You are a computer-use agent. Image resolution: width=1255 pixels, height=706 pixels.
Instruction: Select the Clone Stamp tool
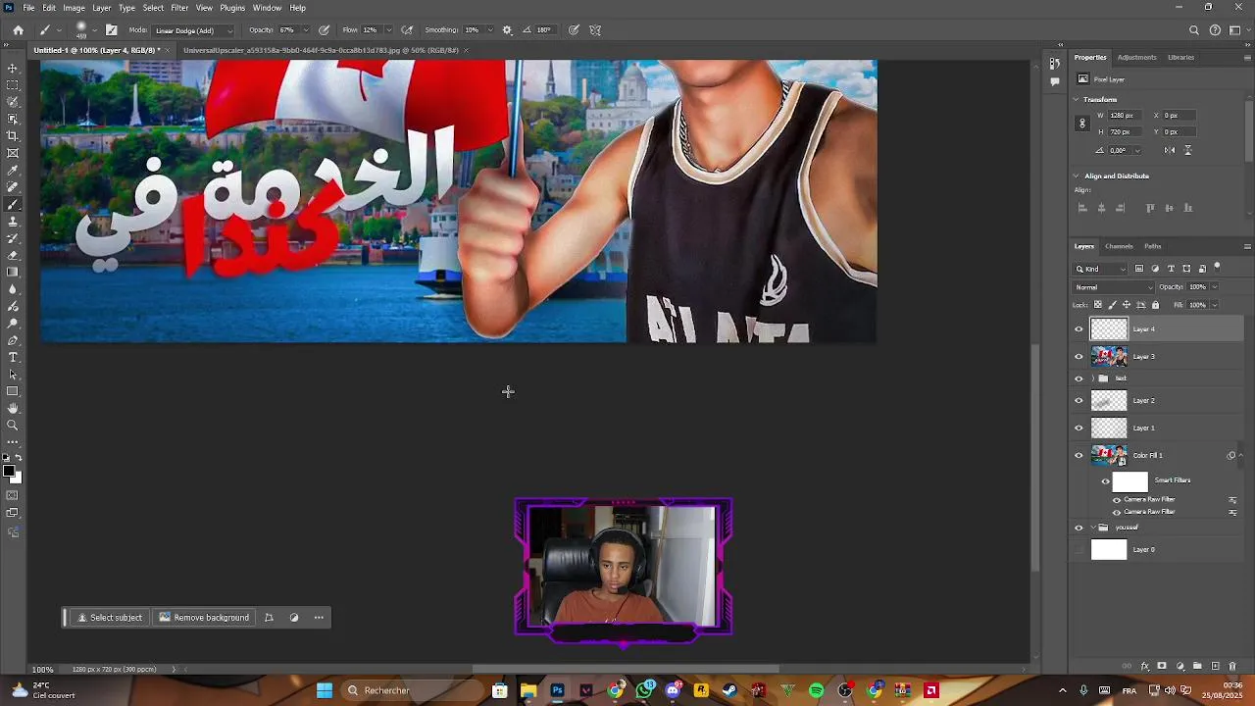(x=13, y=222)
